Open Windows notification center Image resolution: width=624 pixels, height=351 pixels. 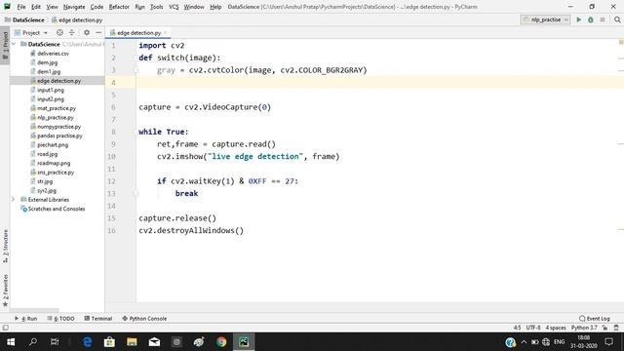point(608,342)
